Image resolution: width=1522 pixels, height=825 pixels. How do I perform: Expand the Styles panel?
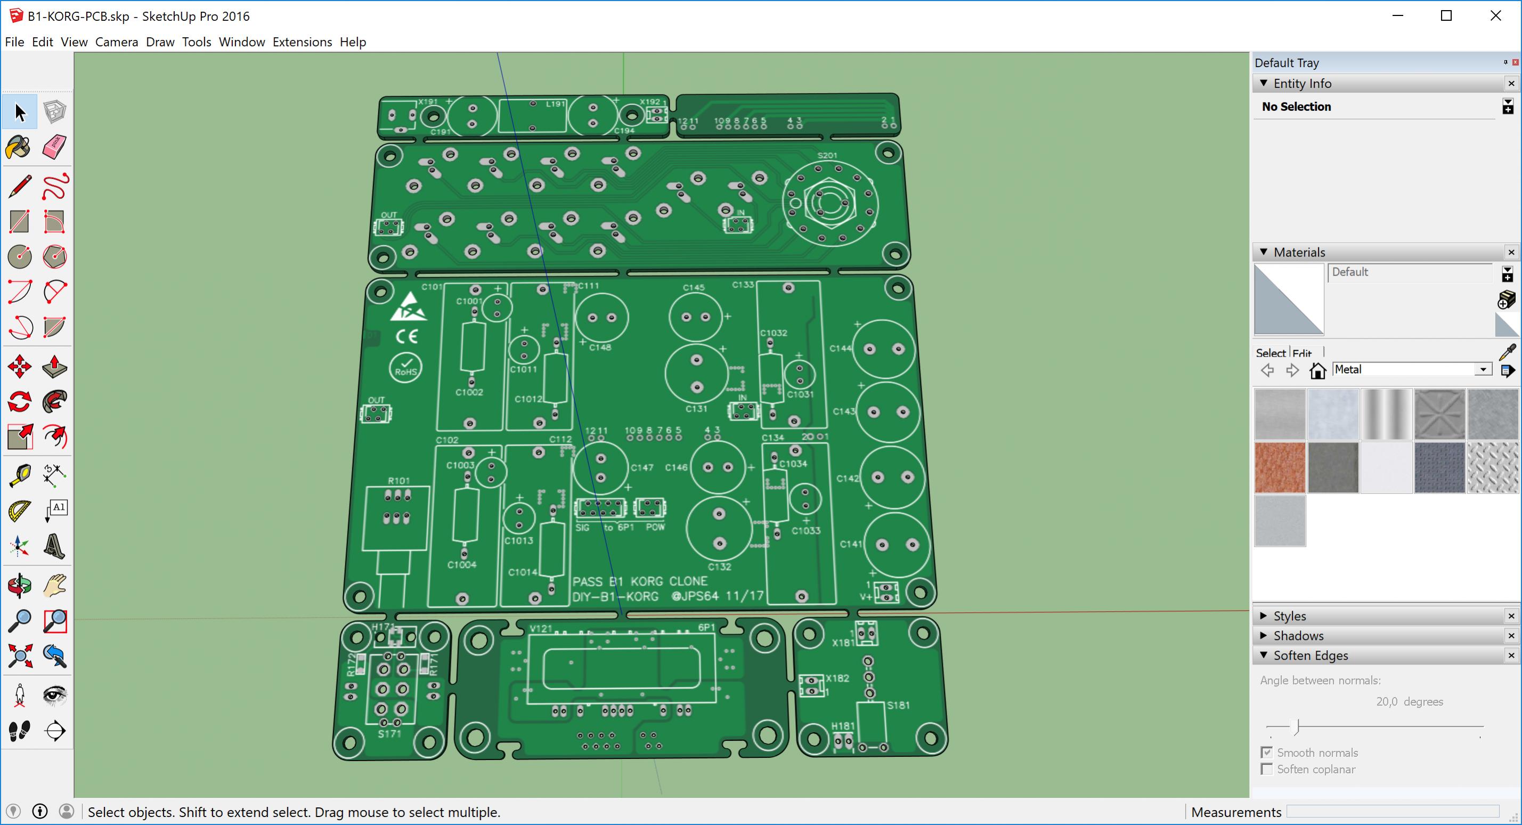point(1264,616)
